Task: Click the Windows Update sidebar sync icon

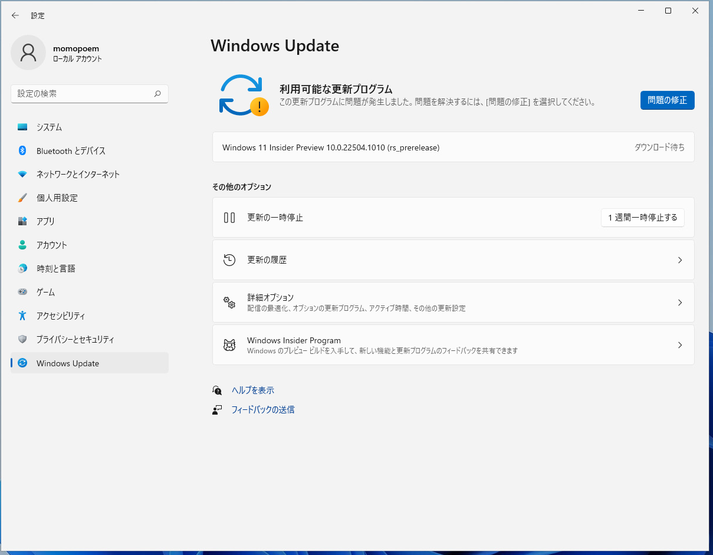Action: coord(22,363)
